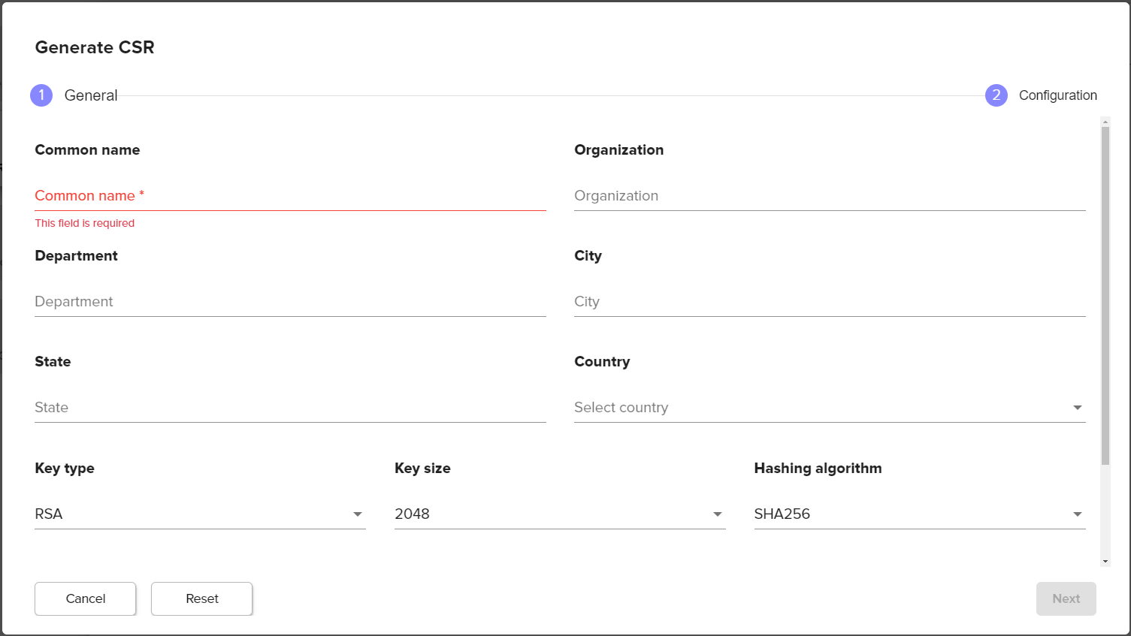Select the General step label
The image size is (1131, 636).
click(91, 95)
